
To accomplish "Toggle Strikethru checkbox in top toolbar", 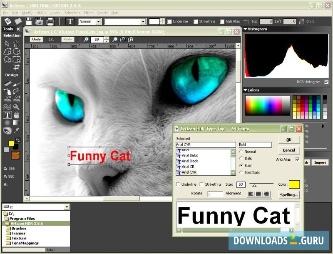I will click(196, 22).
